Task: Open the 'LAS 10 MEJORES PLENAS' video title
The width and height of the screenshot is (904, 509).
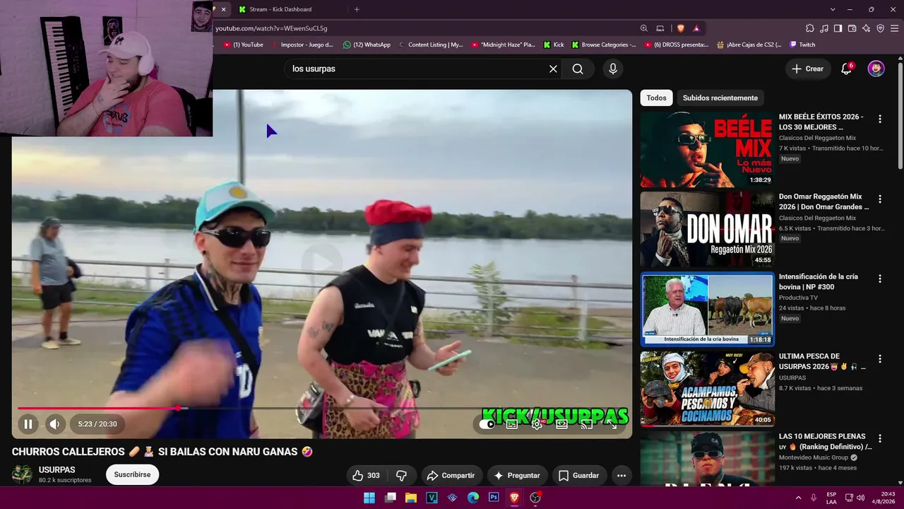Action: [x=825, y=441]
